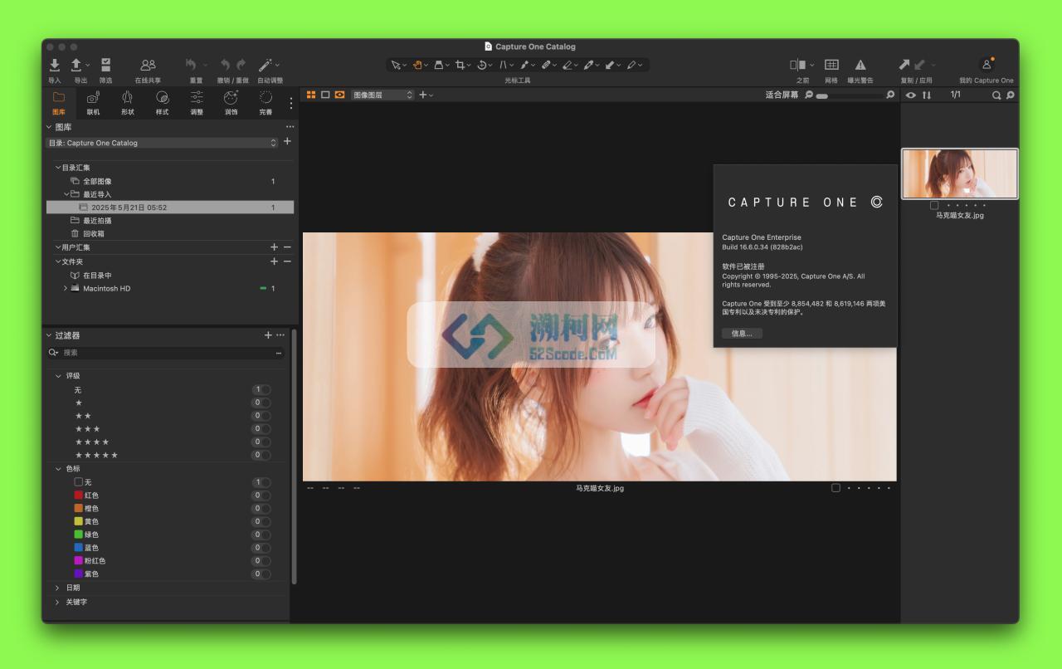The height and width of the screenshot is (669, 1062).
Task: Select the rotation cursor tool
Action: [481, 65]
